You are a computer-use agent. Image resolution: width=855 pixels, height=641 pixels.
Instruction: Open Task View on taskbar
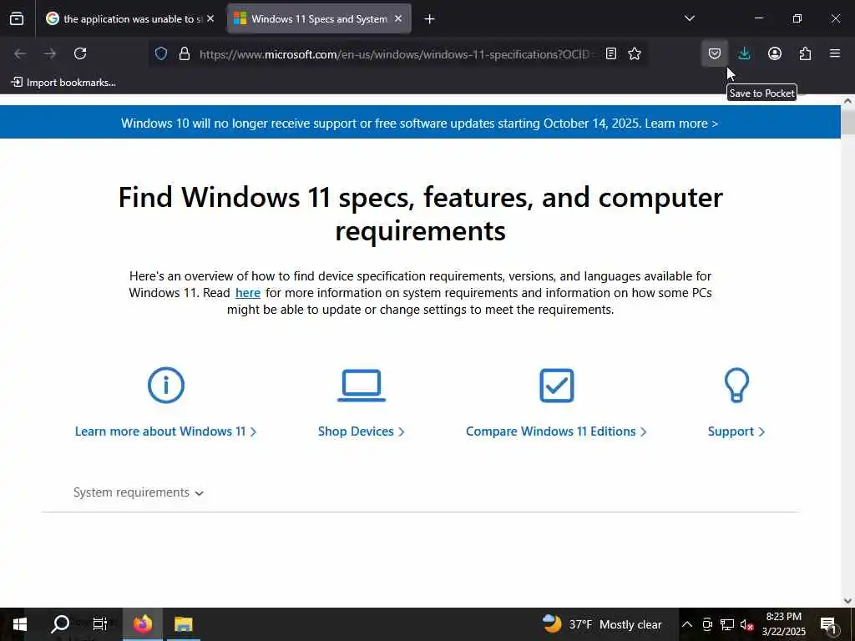(x=100, y=624)
